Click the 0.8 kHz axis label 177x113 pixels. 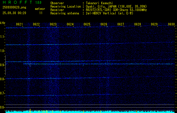[x=3, y=79]
